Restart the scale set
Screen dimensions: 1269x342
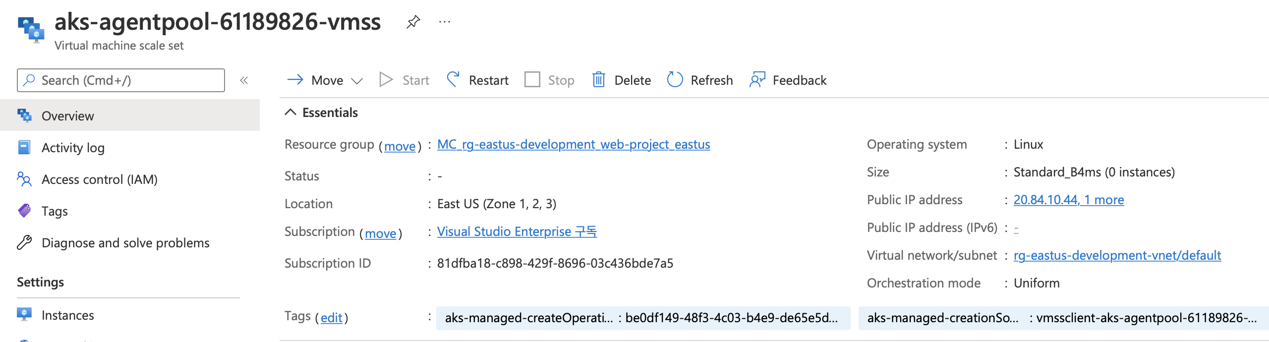[x=488, y=80]
